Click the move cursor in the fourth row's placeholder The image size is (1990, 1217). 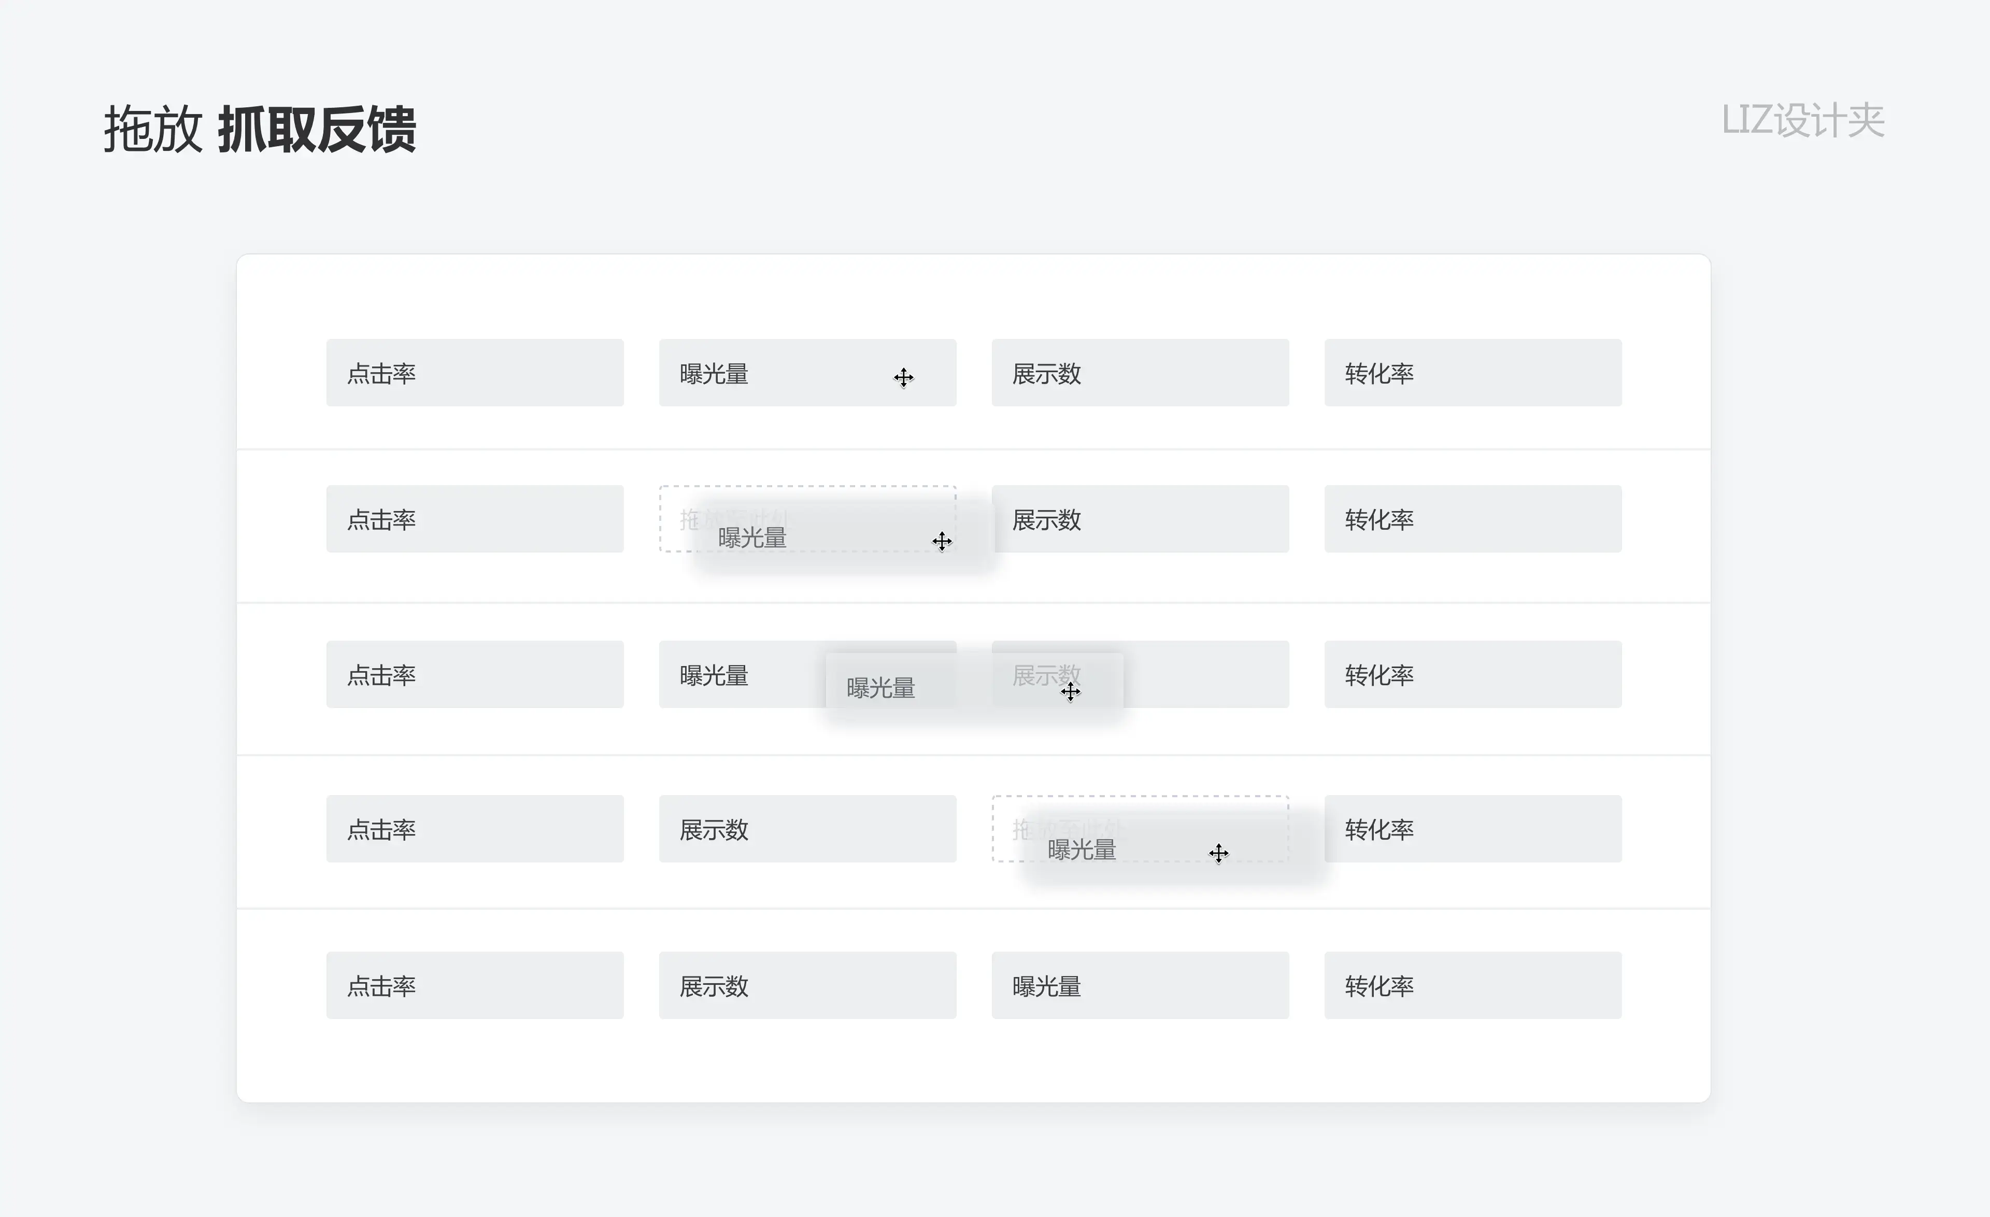click(1219, 853)
